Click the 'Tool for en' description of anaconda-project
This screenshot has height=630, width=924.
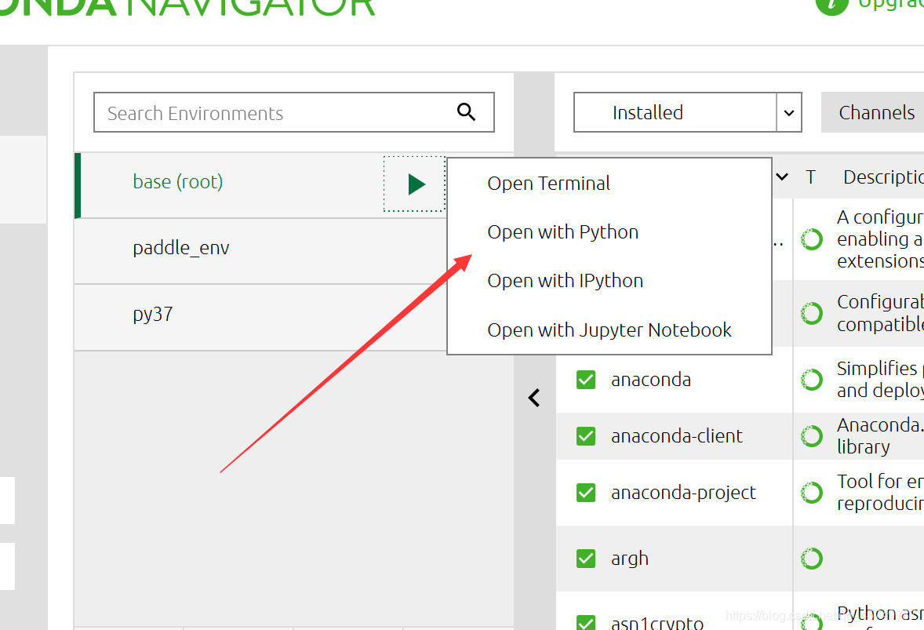pos(880,493)
